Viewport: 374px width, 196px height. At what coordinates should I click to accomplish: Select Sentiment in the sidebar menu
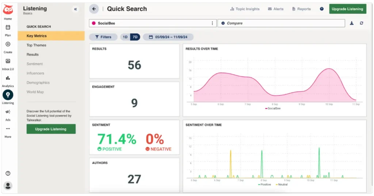pos(35,64)
